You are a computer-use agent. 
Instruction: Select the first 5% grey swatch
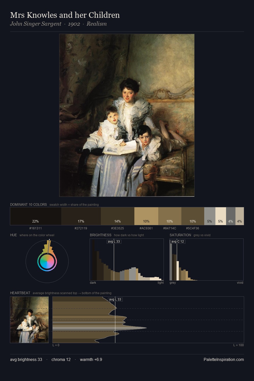(210, 216)
